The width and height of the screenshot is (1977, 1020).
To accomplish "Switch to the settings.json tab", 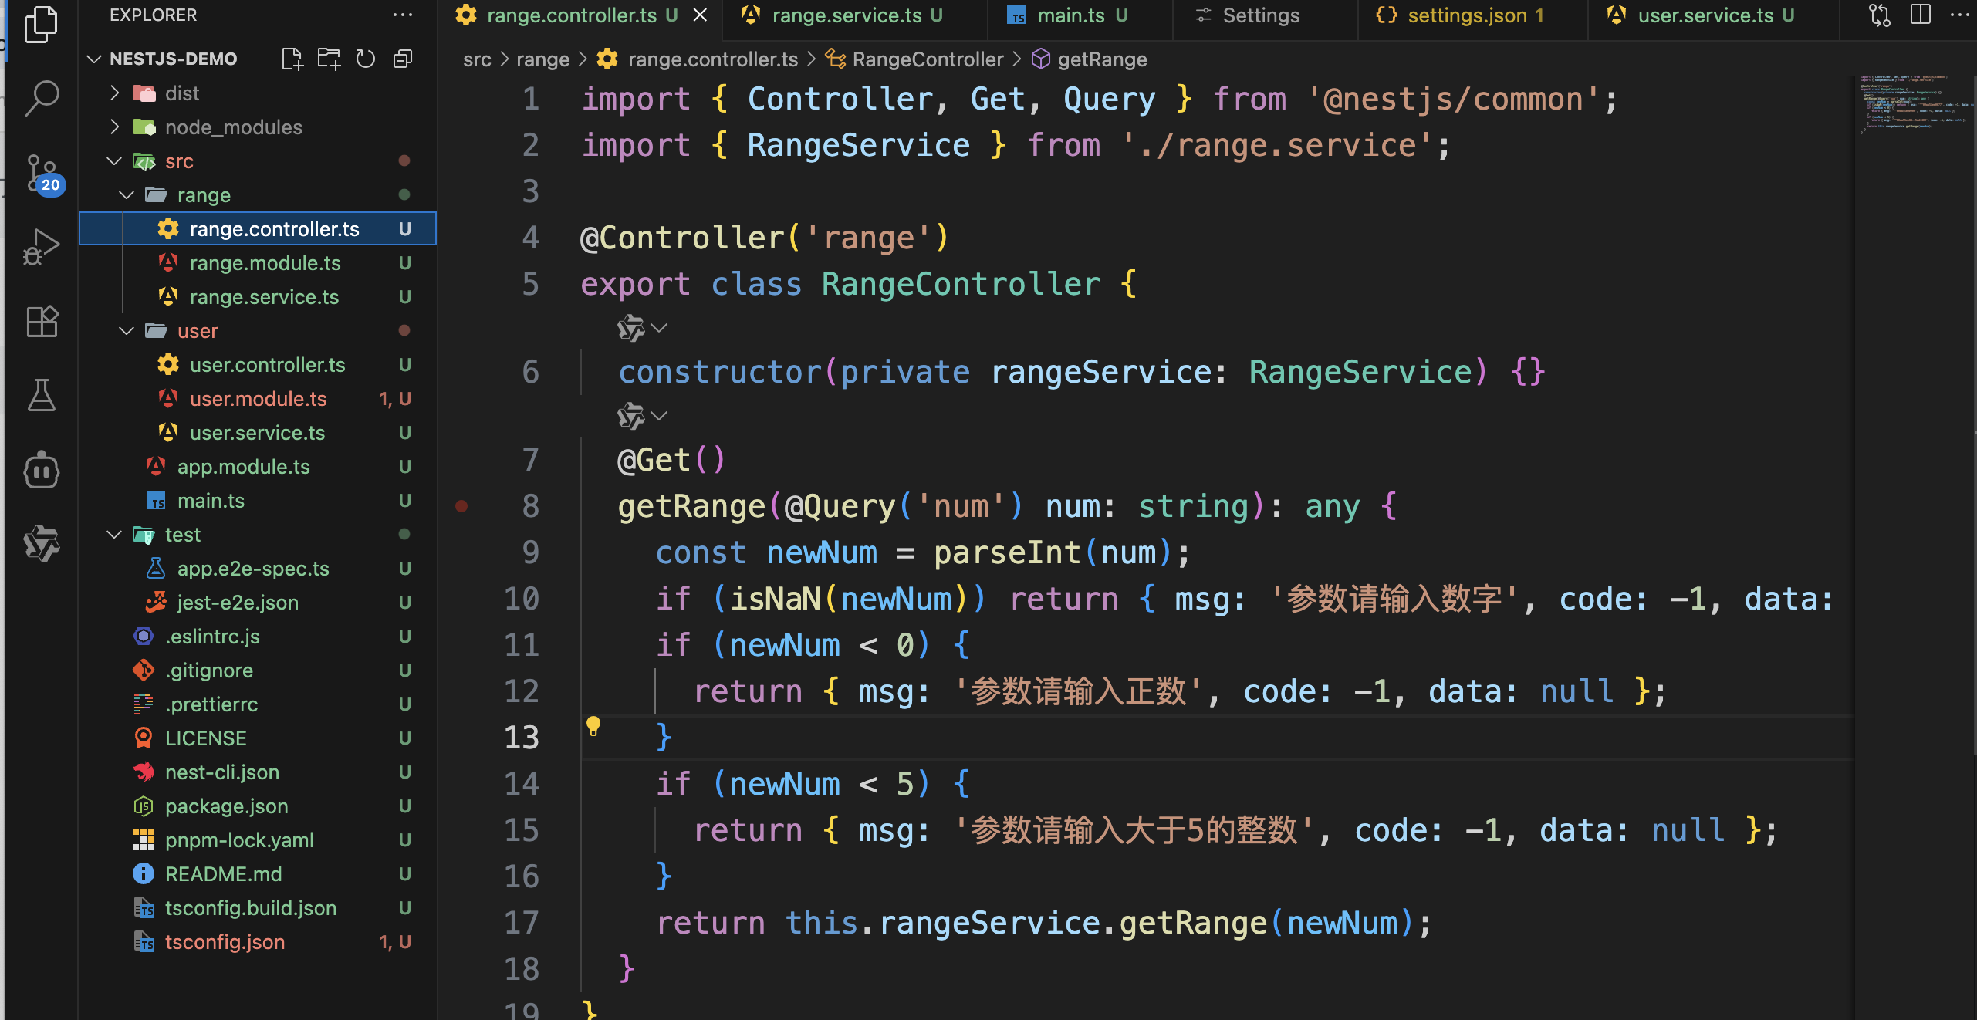I will (x=1466, y=15).
